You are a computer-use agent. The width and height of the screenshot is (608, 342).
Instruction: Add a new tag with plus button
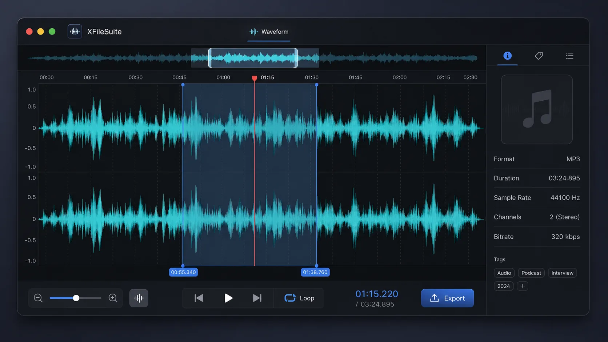pyautogui.click(x=523, y=286)
